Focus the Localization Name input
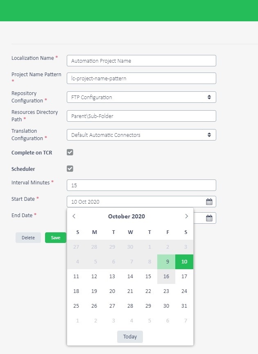This screenshot has width=258, height=354. (x=141, y=61)
